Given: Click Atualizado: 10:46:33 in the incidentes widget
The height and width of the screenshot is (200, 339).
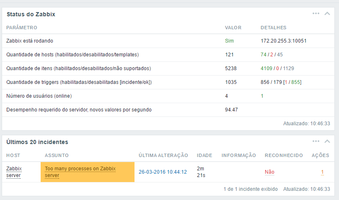Looking at the screenshot, I should [x=307, y=189].
